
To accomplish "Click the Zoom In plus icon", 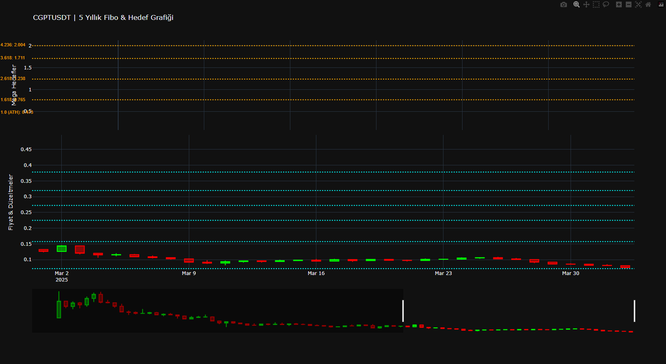I will point(619,4).
